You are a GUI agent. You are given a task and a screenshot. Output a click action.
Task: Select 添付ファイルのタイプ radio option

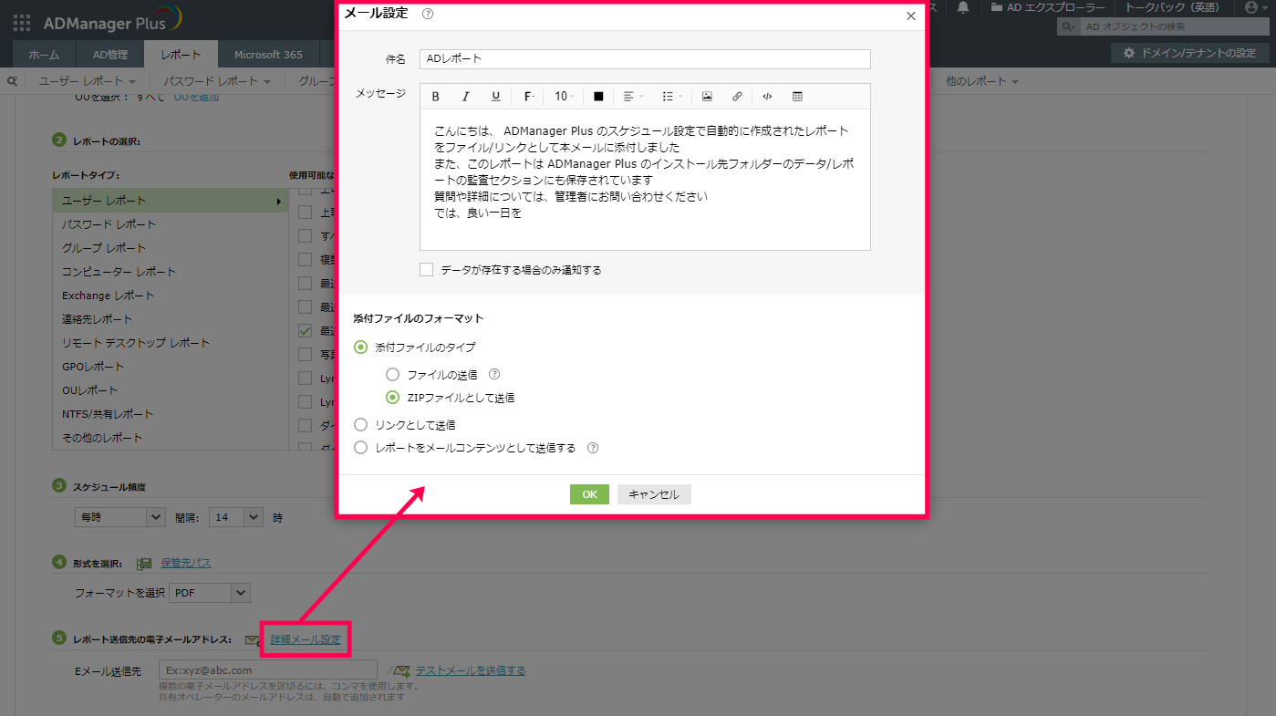coord(361,348)
